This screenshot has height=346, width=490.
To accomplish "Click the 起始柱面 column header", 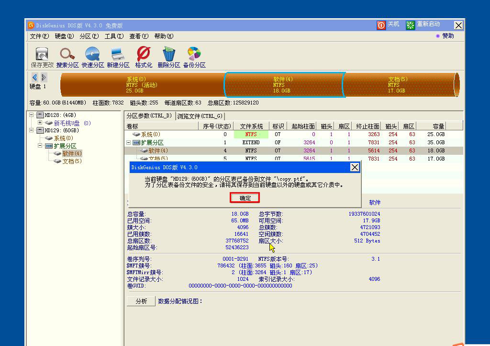I will [302, 127].
